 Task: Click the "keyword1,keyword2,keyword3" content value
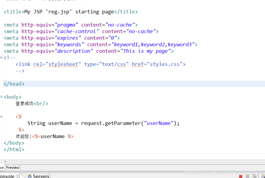coord(153,45)
